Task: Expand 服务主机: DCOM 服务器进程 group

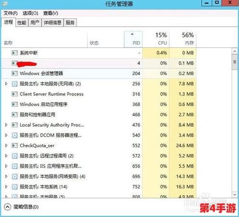Action: tap(6, 135)
